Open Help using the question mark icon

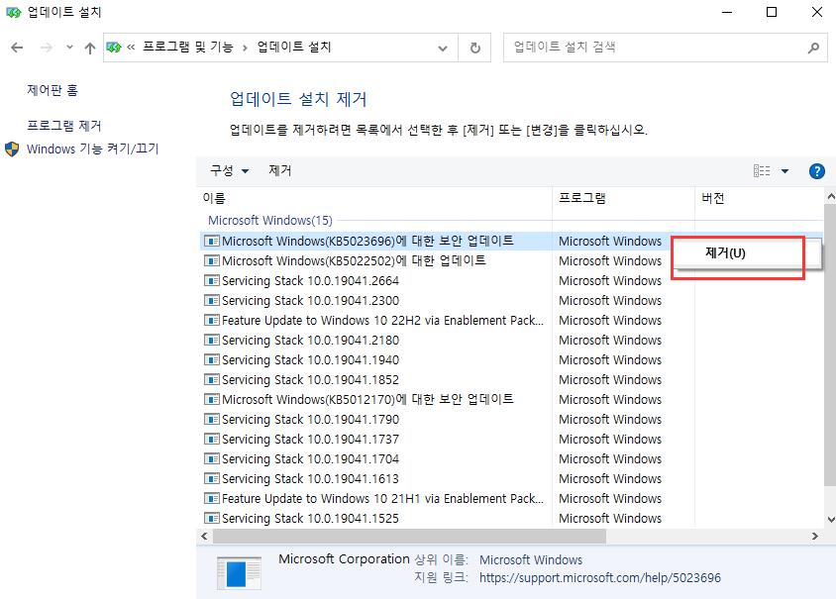click(816, 170)
